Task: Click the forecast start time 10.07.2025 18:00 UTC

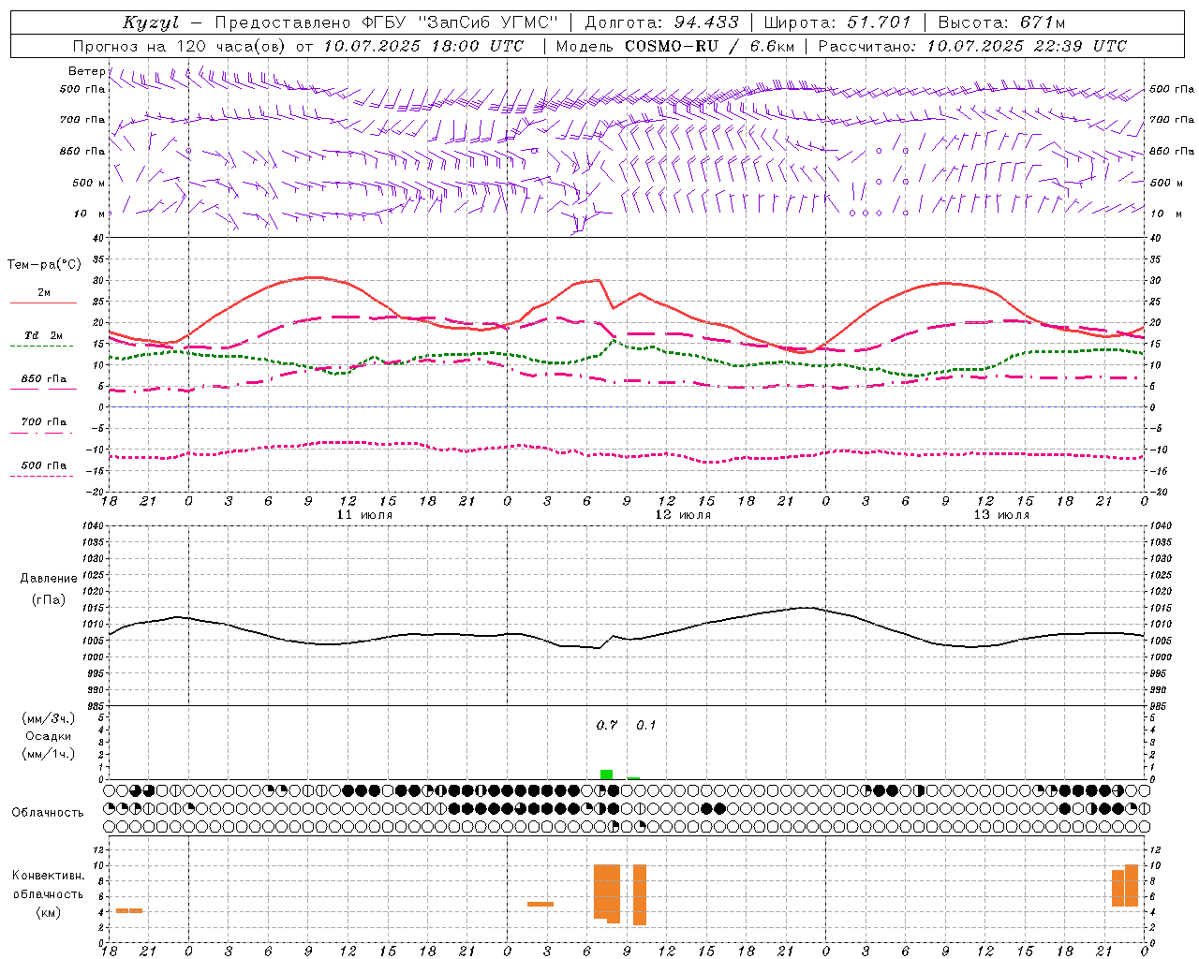Action: [424, 46]
